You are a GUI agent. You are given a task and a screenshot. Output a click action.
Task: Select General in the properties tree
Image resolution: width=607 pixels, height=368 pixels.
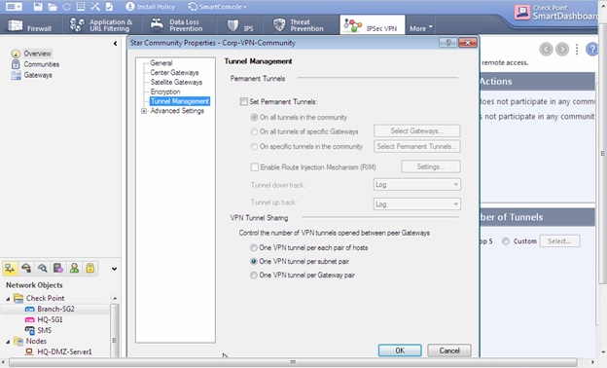(x=161, y=62)
